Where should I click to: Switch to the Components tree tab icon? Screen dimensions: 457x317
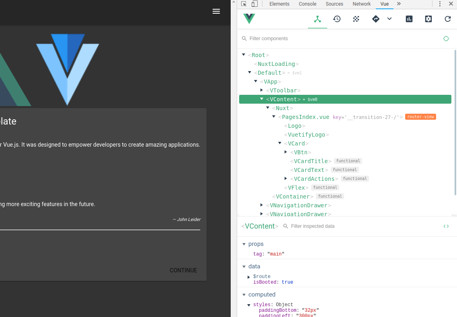[318, 19]
